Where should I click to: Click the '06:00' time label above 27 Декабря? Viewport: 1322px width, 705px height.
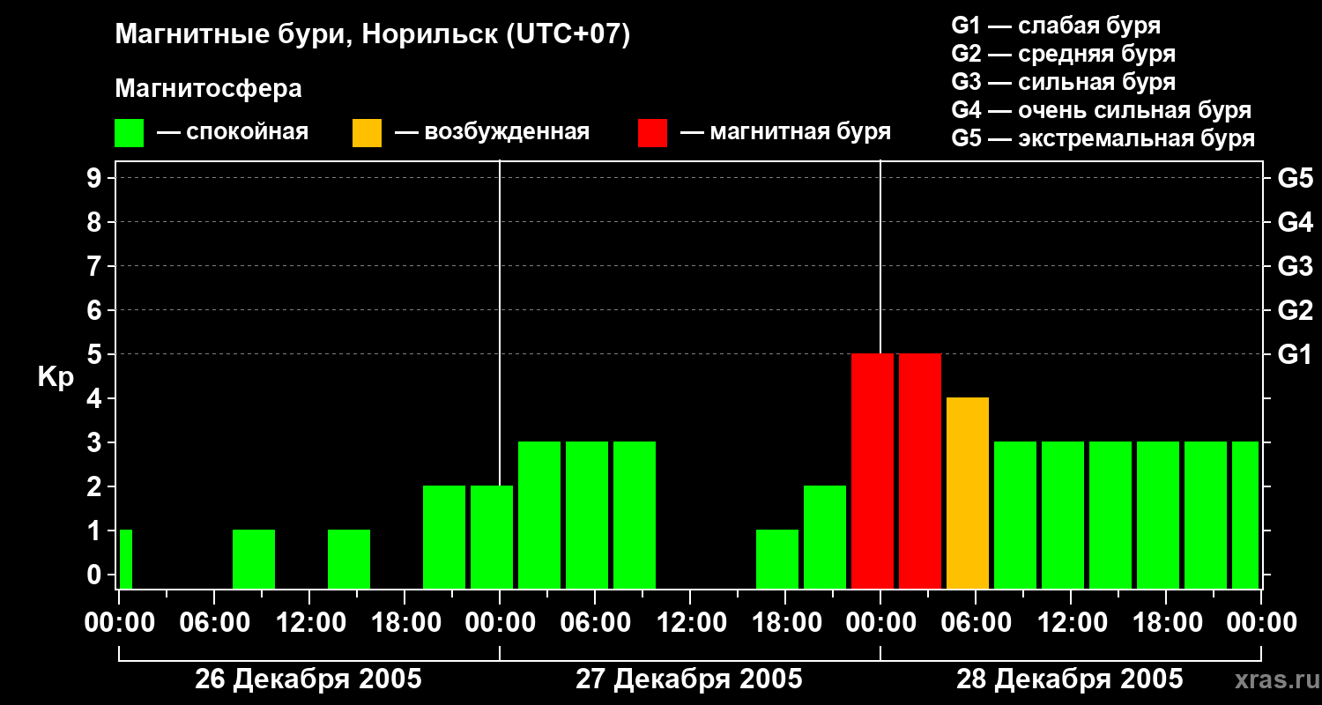point(594,623)
